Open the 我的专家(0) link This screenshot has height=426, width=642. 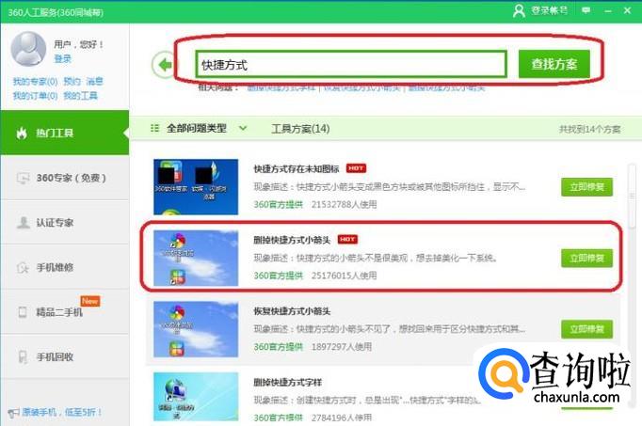[x=35, y=82]
